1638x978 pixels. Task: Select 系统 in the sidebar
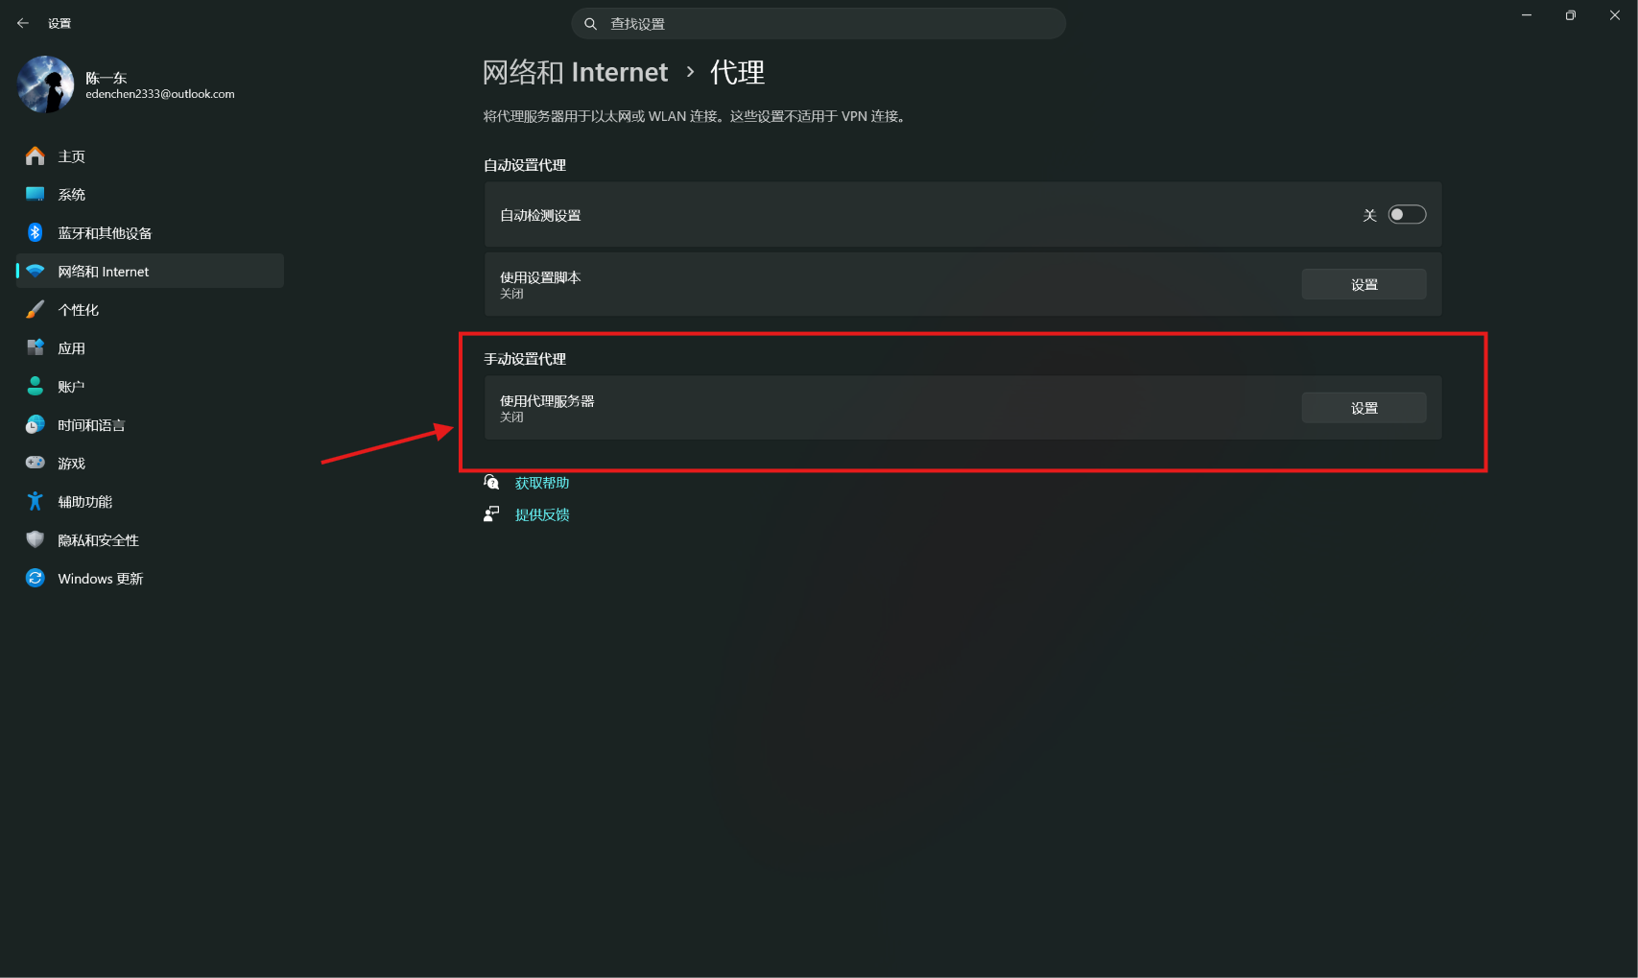tap(150, 194)
